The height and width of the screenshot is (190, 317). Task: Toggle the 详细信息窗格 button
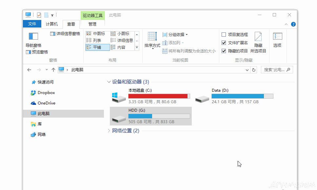65,34
